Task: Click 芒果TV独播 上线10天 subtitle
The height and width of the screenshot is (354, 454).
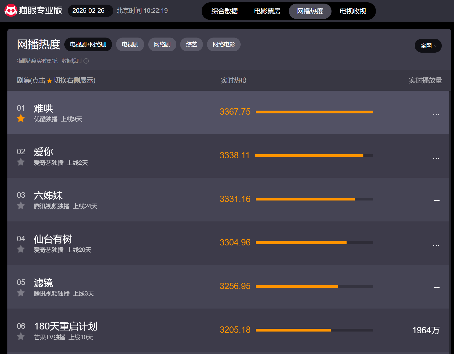Action: coord(63,337)
